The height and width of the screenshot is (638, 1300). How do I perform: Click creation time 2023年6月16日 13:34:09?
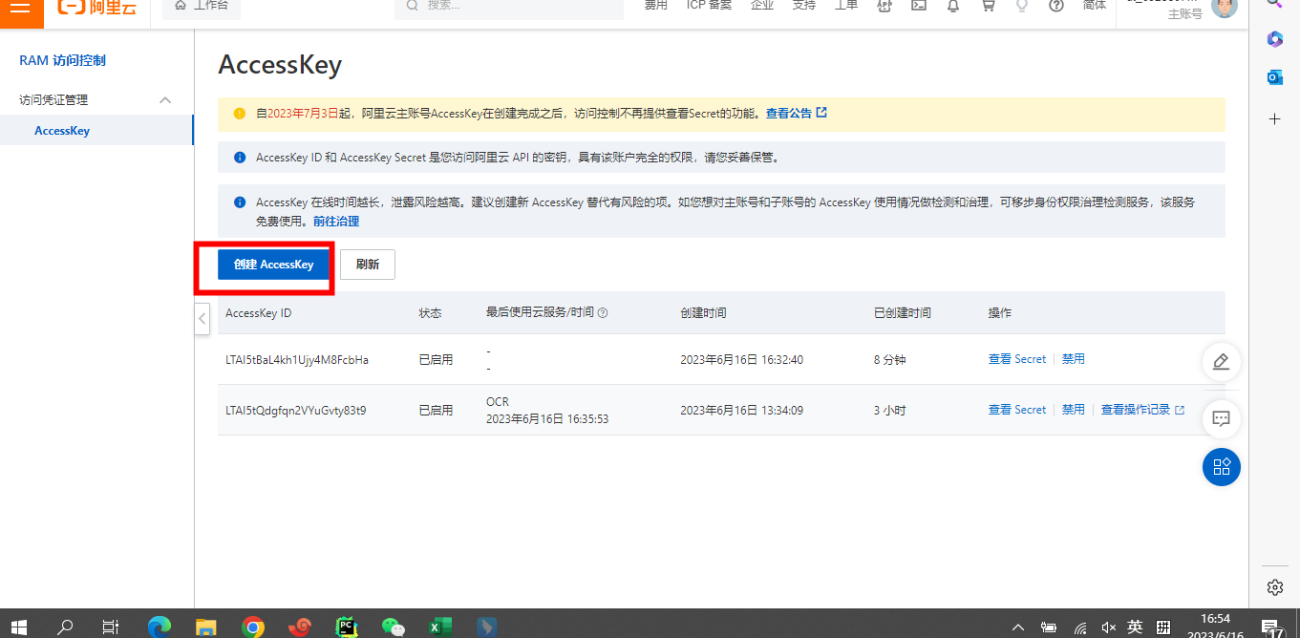coord(742,411)
